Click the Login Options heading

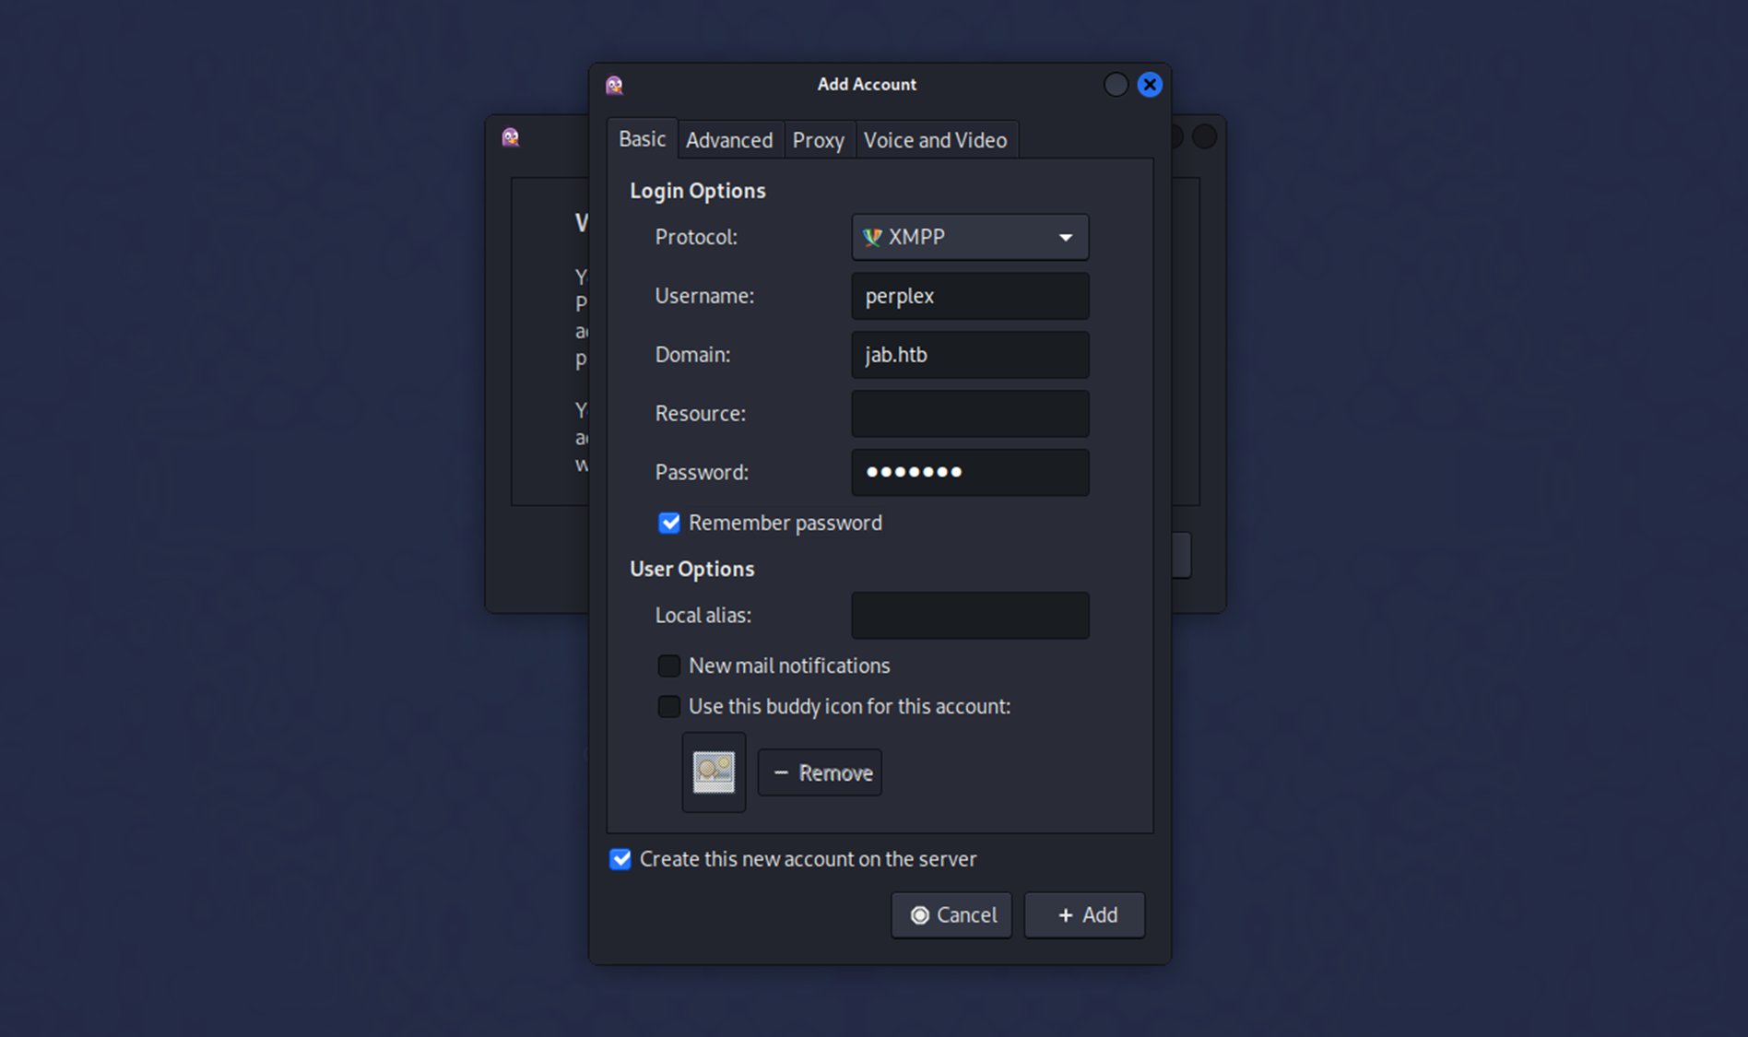698,191
